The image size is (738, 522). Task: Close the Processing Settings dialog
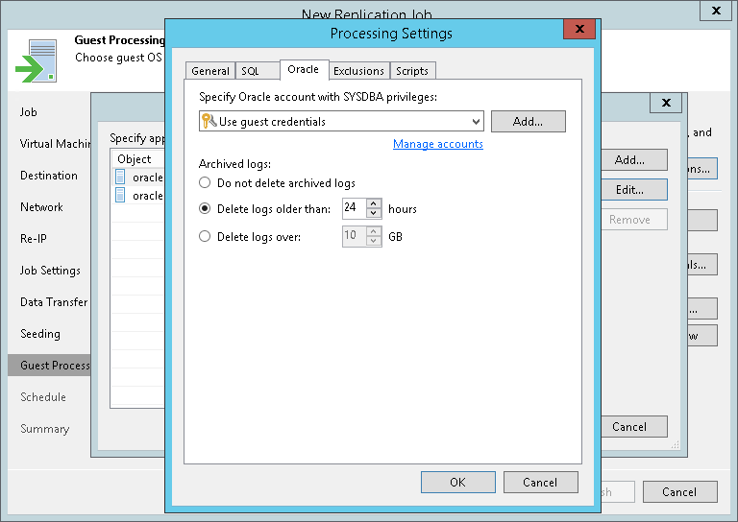click(x=579, y=29)
